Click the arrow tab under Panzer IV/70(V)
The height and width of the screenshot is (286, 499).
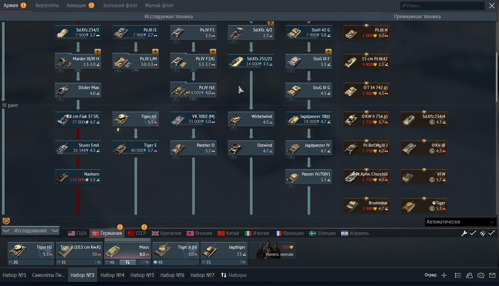click(291, 186)
